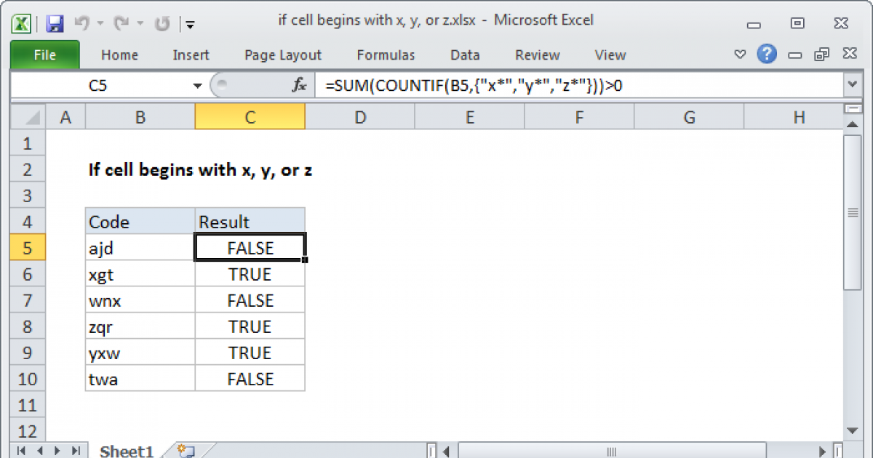873x458 pixels.
Task: Click the Excel application icon in title bar
Action: pos(22,23)
